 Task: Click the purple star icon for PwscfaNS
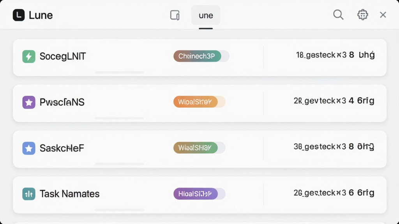coord(29,102)
